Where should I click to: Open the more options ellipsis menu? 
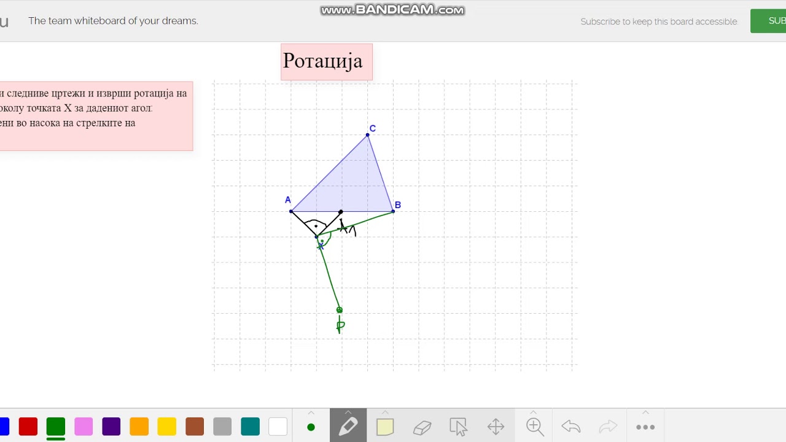pyautogui.click(x=645, y=427)
